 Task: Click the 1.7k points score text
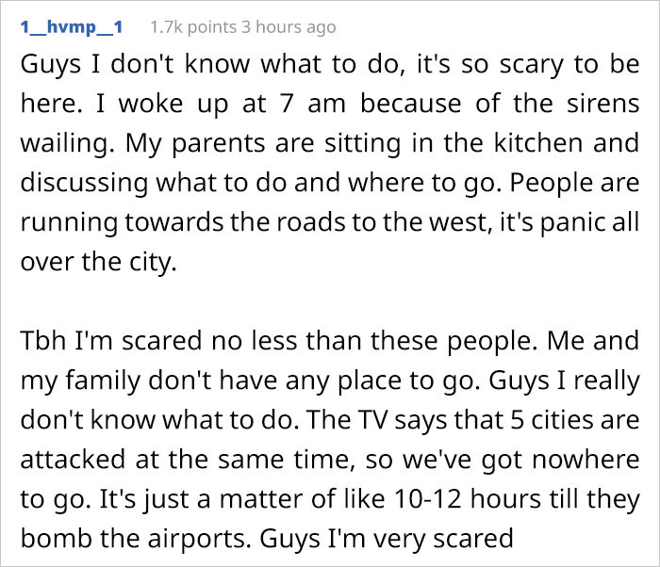click(x=193, y=27)
